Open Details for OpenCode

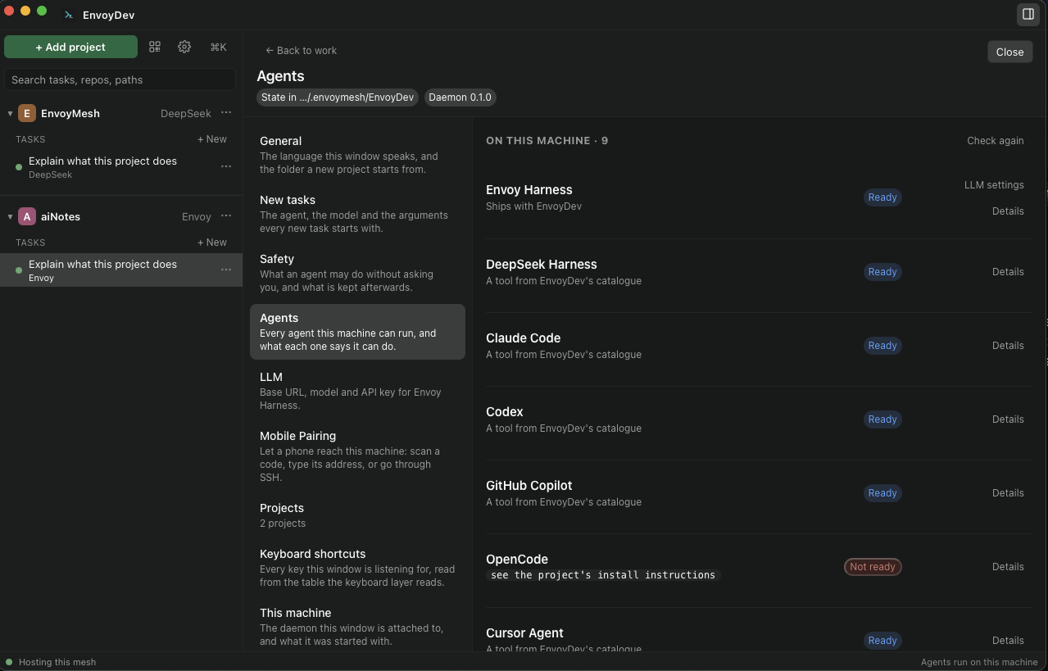(1008, 566)
